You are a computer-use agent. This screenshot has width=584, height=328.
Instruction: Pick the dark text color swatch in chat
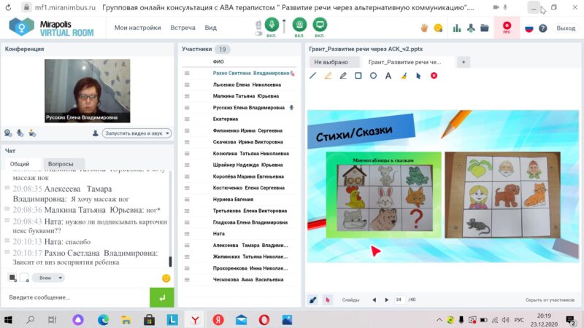12,278
